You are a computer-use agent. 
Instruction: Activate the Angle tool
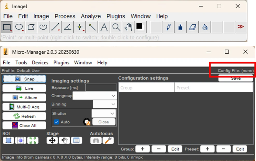(x=68, y=27)
